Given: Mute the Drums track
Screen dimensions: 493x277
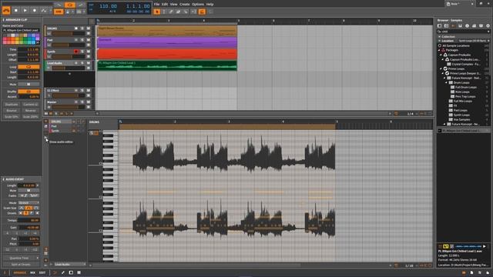Looking at the screenshot, I should [89, 28].
